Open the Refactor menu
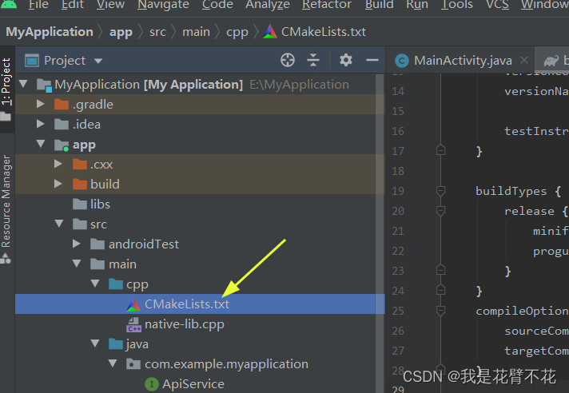This screenshot has width=569, height=393. coord(327,4)
